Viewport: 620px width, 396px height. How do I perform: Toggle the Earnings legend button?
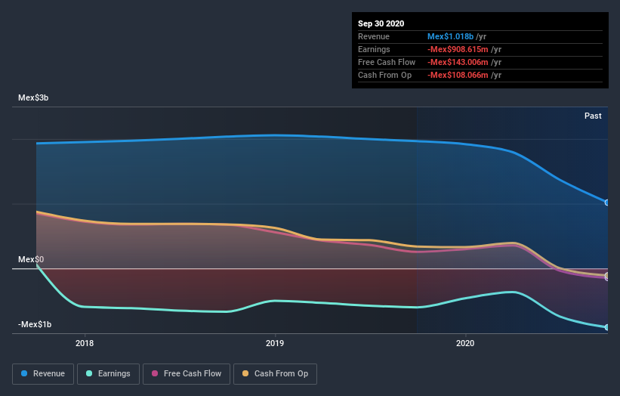[108, 374]
